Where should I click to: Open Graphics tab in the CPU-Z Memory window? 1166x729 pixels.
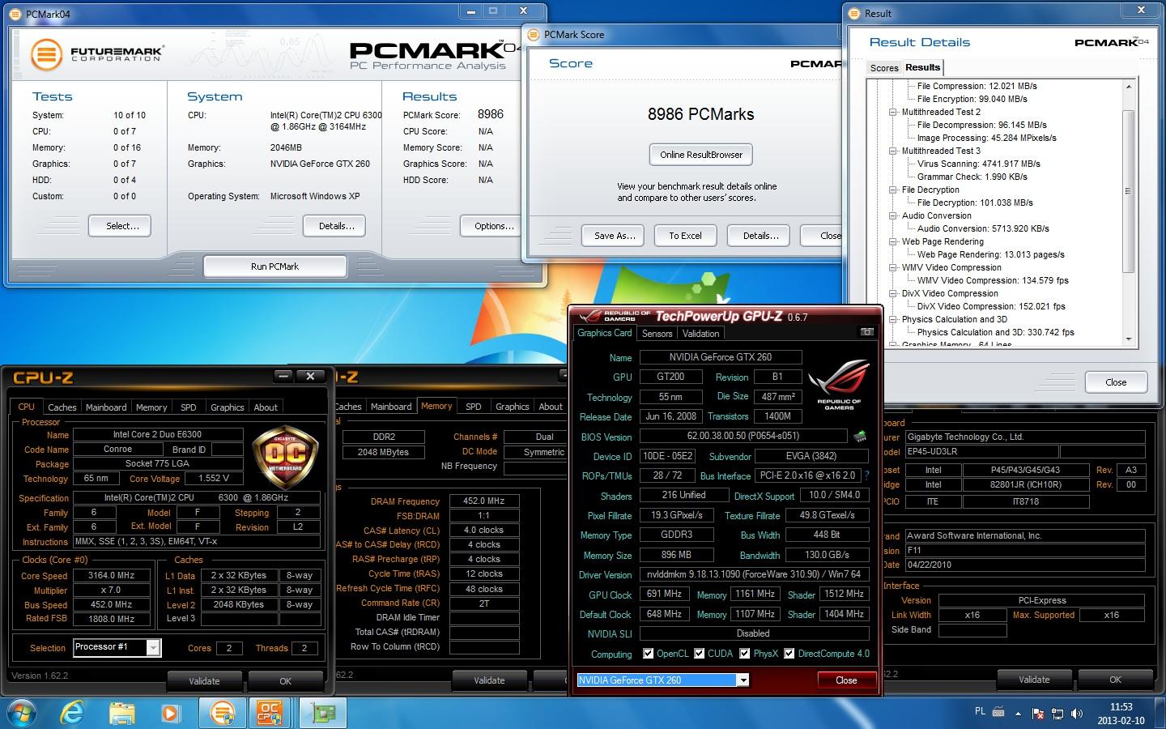[512, 407]
